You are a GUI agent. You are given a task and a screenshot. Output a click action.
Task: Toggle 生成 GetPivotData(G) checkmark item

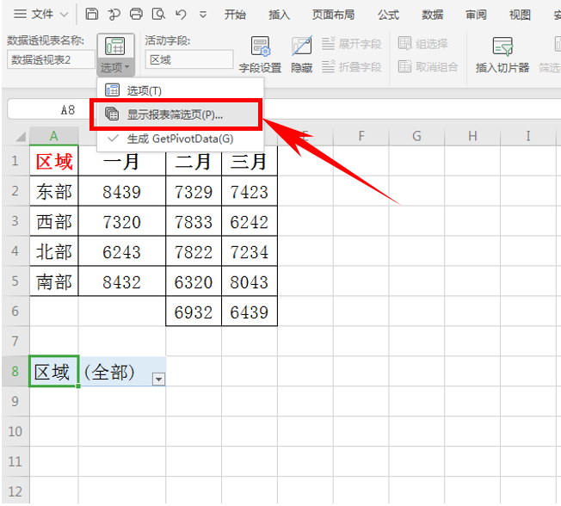coord(181,139)
